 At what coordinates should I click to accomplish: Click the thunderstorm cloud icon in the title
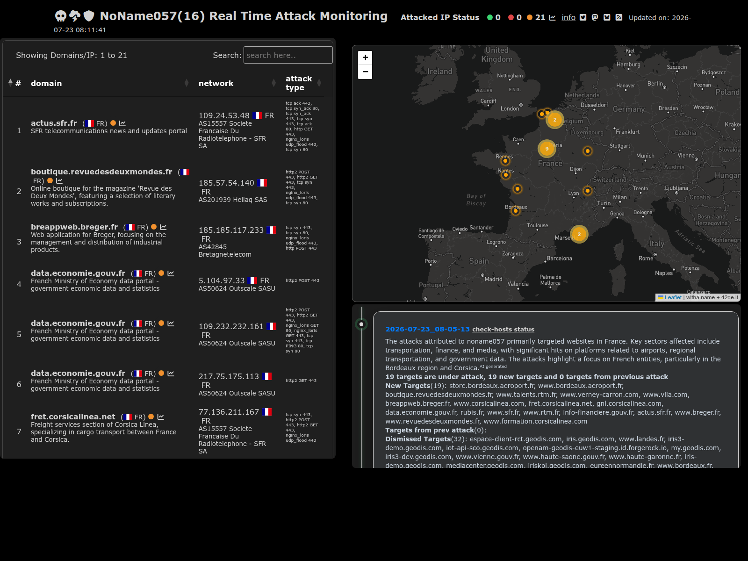[75, 16]
